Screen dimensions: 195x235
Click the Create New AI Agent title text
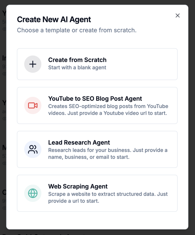pos(54,19)
